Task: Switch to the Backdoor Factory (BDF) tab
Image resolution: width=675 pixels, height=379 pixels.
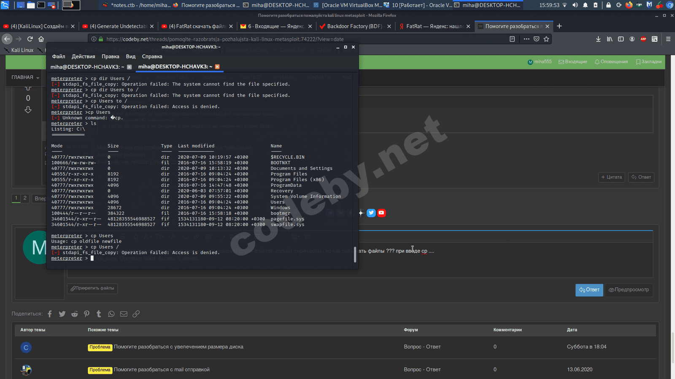Action: (354, 26)
